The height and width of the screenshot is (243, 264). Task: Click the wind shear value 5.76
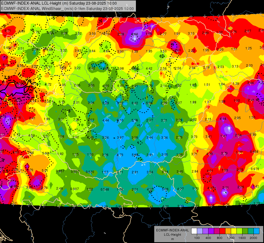[36, 32]
